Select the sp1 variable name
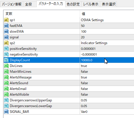134x118 pixels. click(x=12, y=20)
